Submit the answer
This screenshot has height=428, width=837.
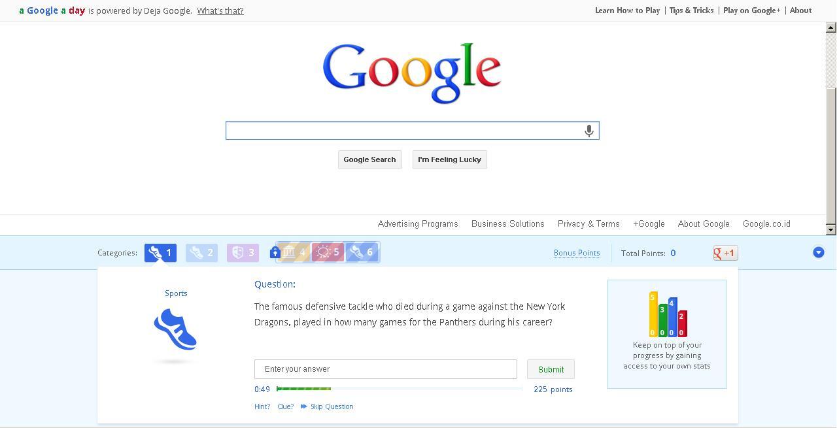[x=551, y=369]
